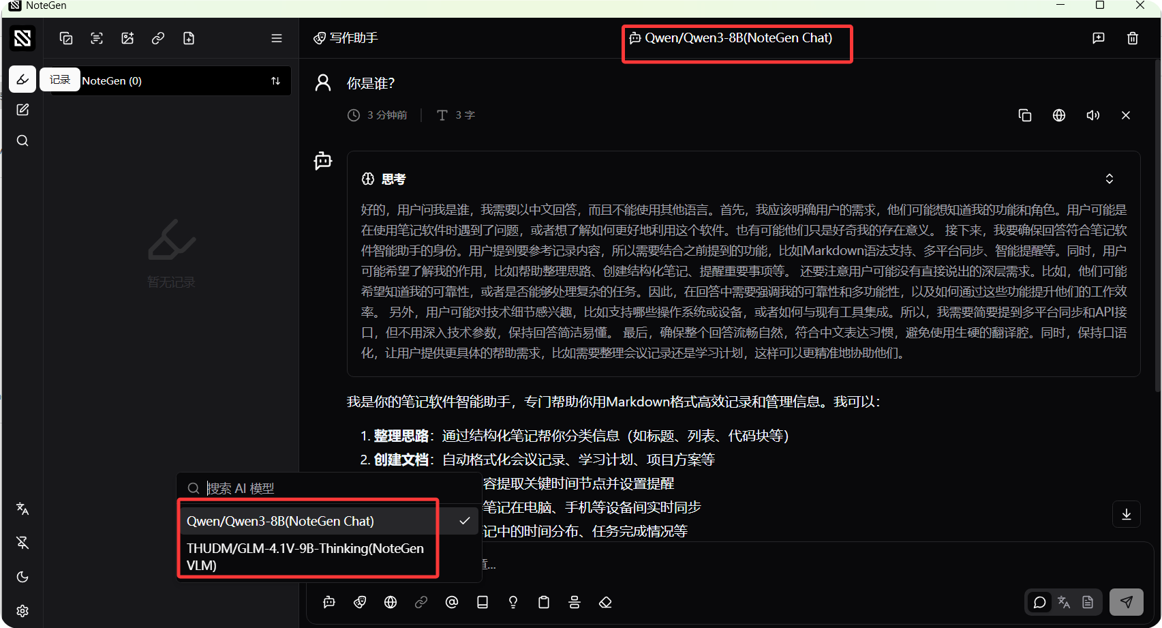The width and height of the screenshot is (1162, 628).
Task: Open the scan text record tool
Action: (x=97, y=38)
